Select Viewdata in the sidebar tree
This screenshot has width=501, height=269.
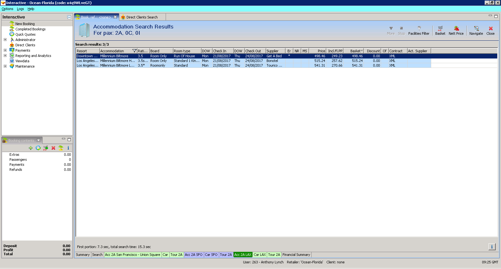(22, 61)
